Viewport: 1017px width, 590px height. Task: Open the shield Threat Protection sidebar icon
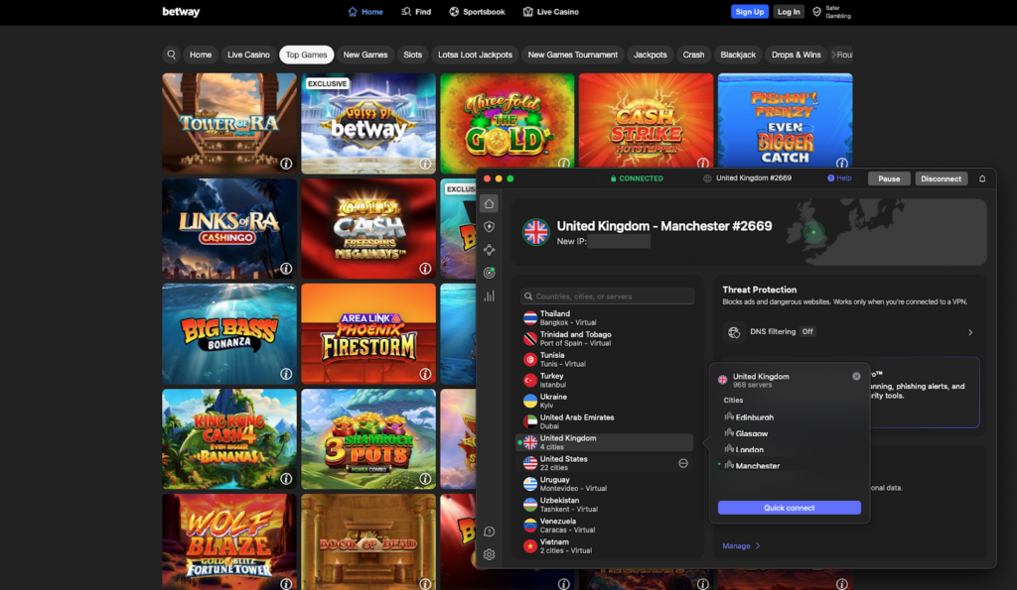click(489, 227)
